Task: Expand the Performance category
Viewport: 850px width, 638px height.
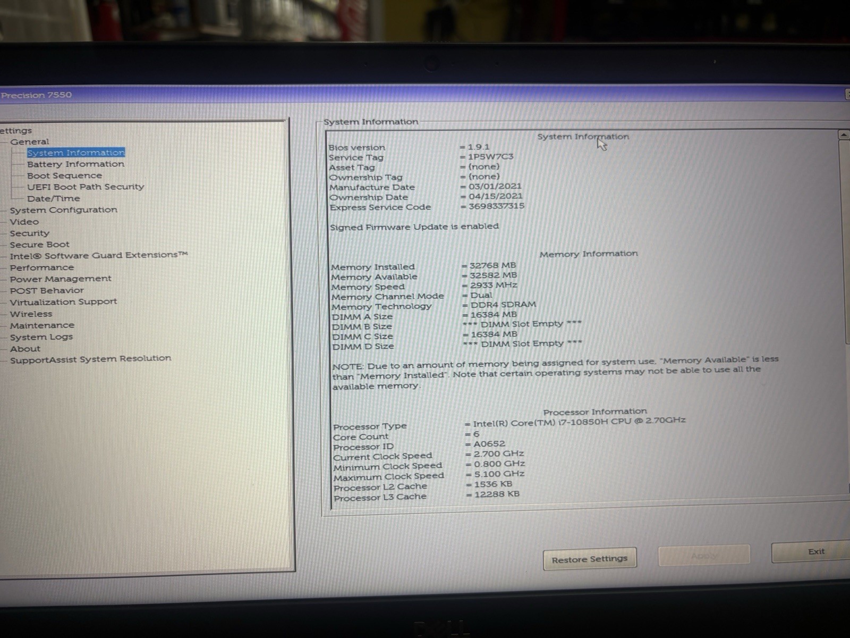Action: 41,267
